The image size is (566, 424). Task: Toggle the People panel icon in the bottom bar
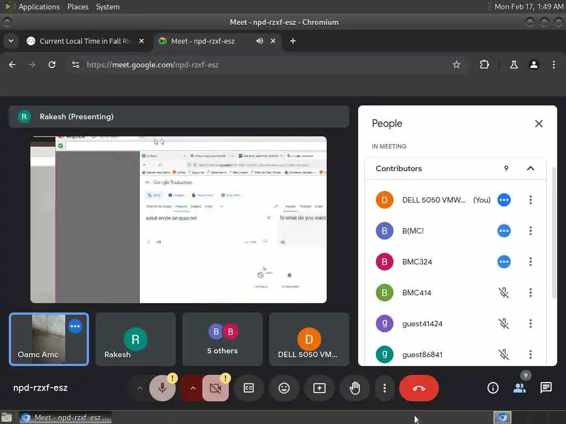point(520,388)
